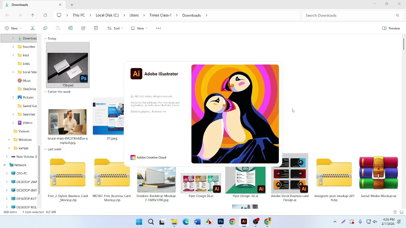
Task: Switch to large thumbnails view layout icon
Action: pyautogui.click(x=402, y=212)
